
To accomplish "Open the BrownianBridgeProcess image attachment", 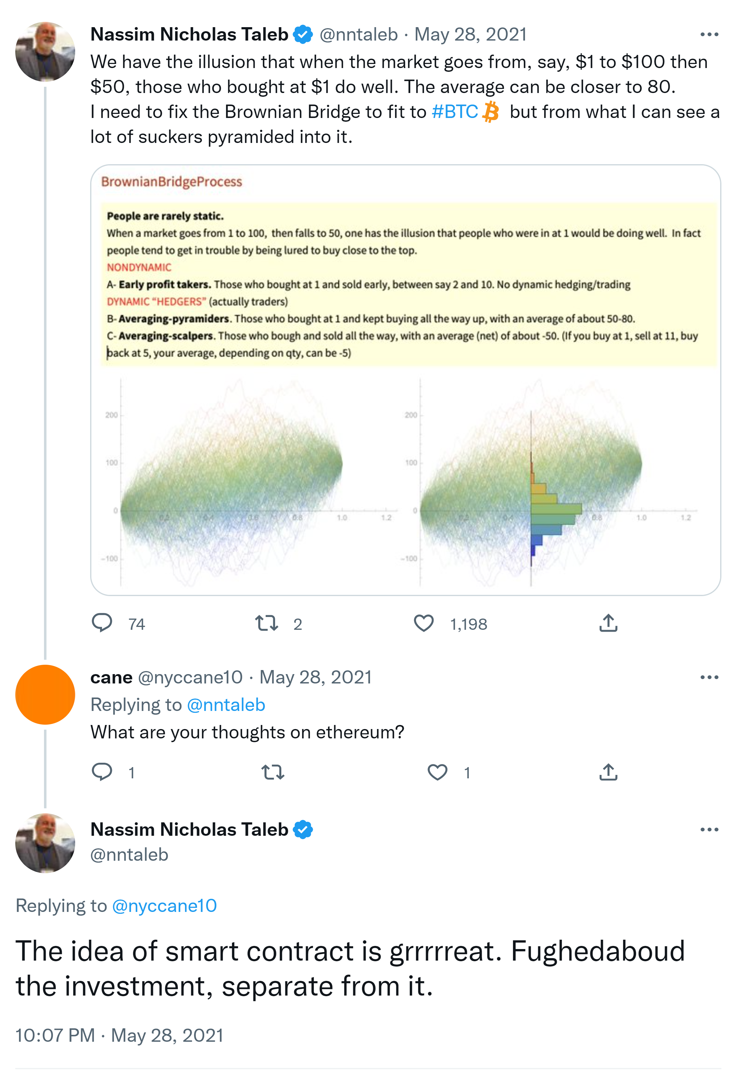I will [x=405, y=380].
